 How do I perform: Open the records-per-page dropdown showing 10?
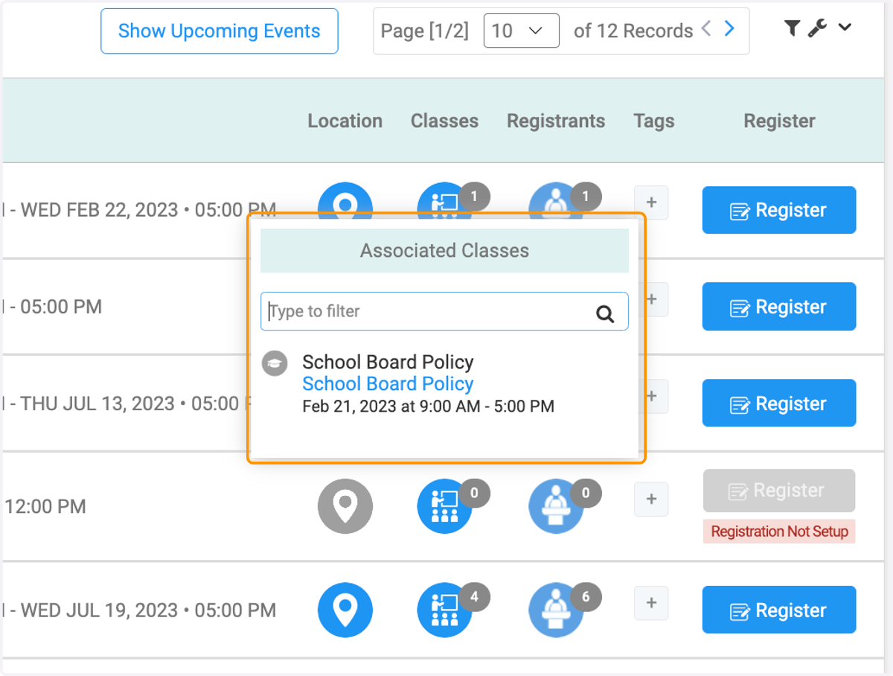pos(521,31)
